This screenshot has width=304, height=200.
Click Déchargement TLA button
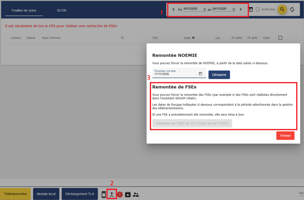point(80,194)
